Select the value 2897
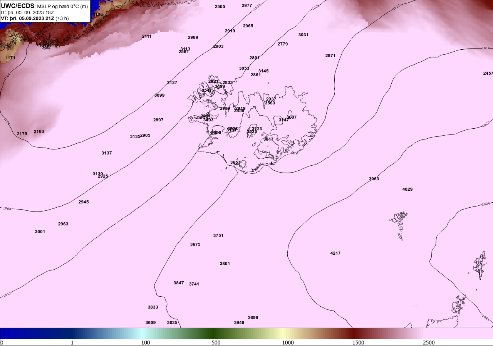The height and width of the screenshot is (346, 493). pyautogui.click(x=158, y=120)
